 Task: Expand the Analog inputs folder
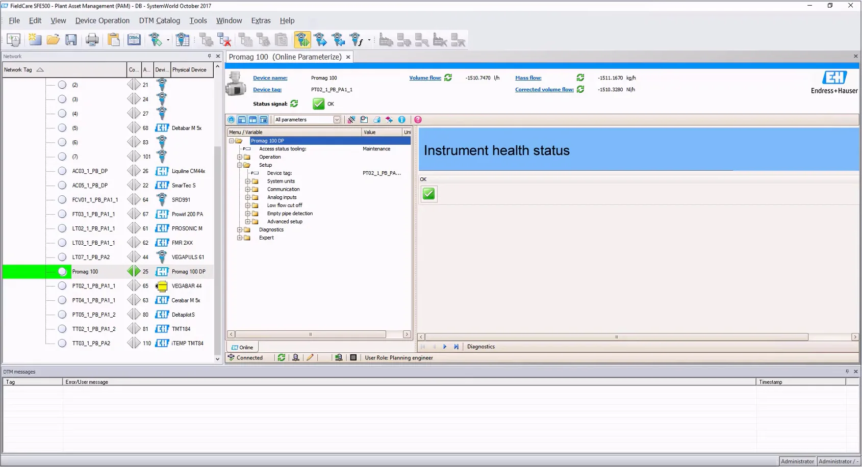248,197
